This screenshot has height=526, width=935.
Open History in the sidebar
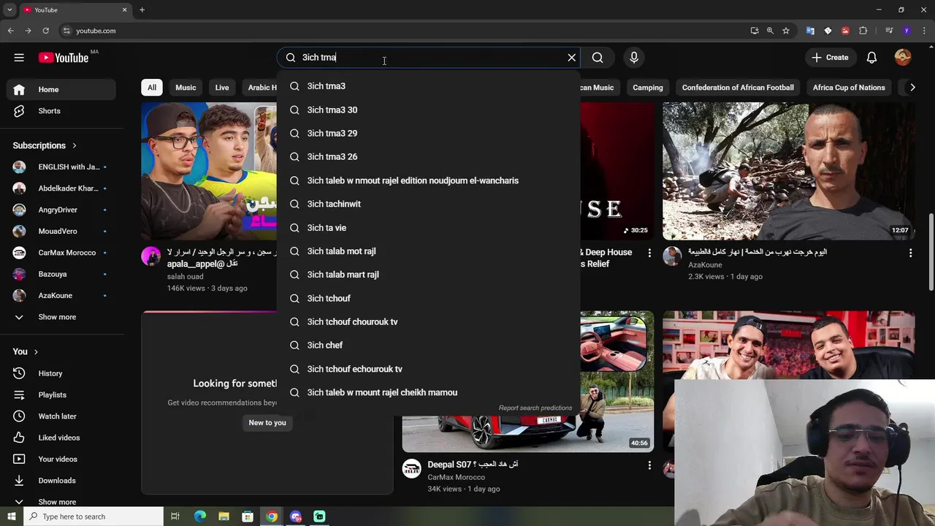61,373
